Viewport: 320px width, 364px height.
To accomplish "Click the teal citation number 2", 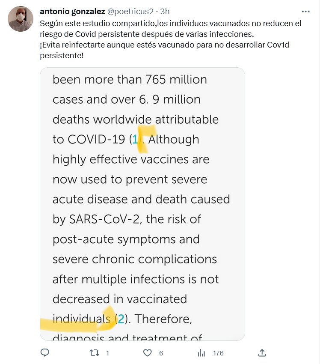I will click(121, 319).
